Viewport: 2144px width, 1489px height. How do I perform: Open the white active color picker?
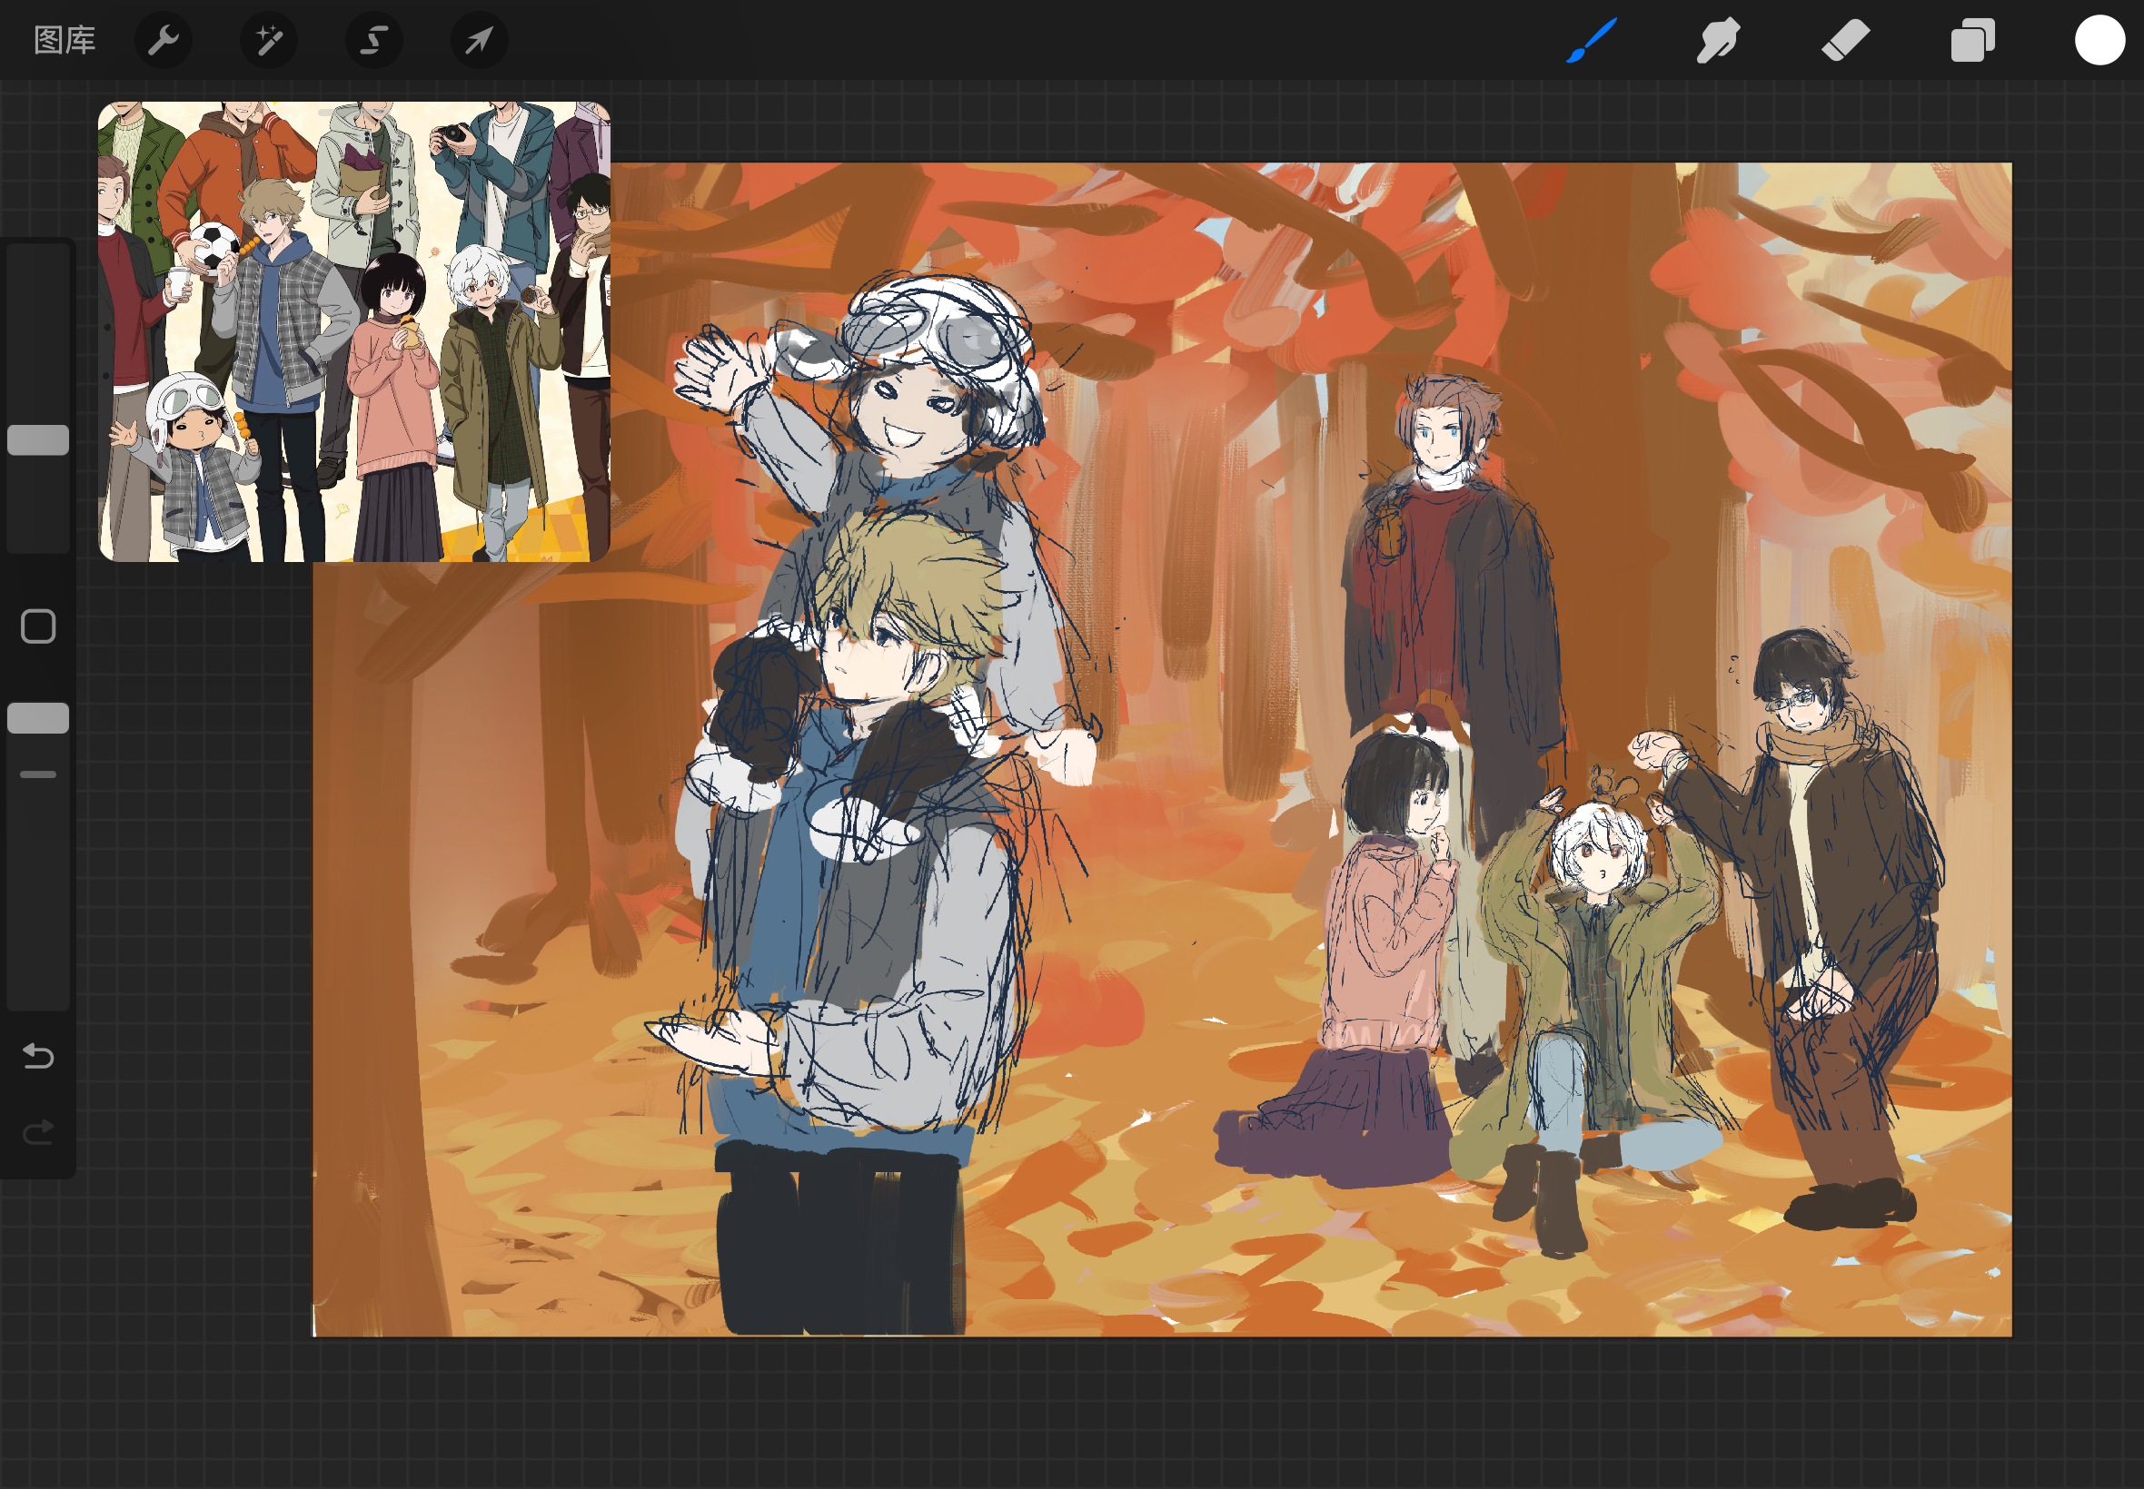click(2100, 40)
